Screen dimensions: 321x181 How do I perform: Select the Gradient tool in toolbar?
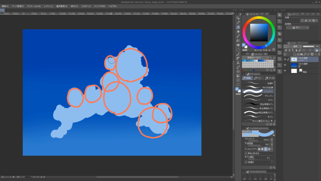tap(238, 76)
